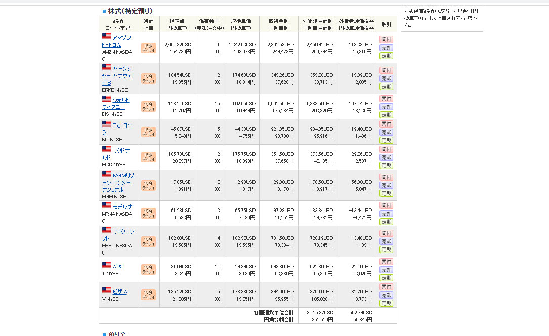Click the US flag icon beside ビザ A
The height and width of the screenshot is (336, 549).
pos(106,290)
